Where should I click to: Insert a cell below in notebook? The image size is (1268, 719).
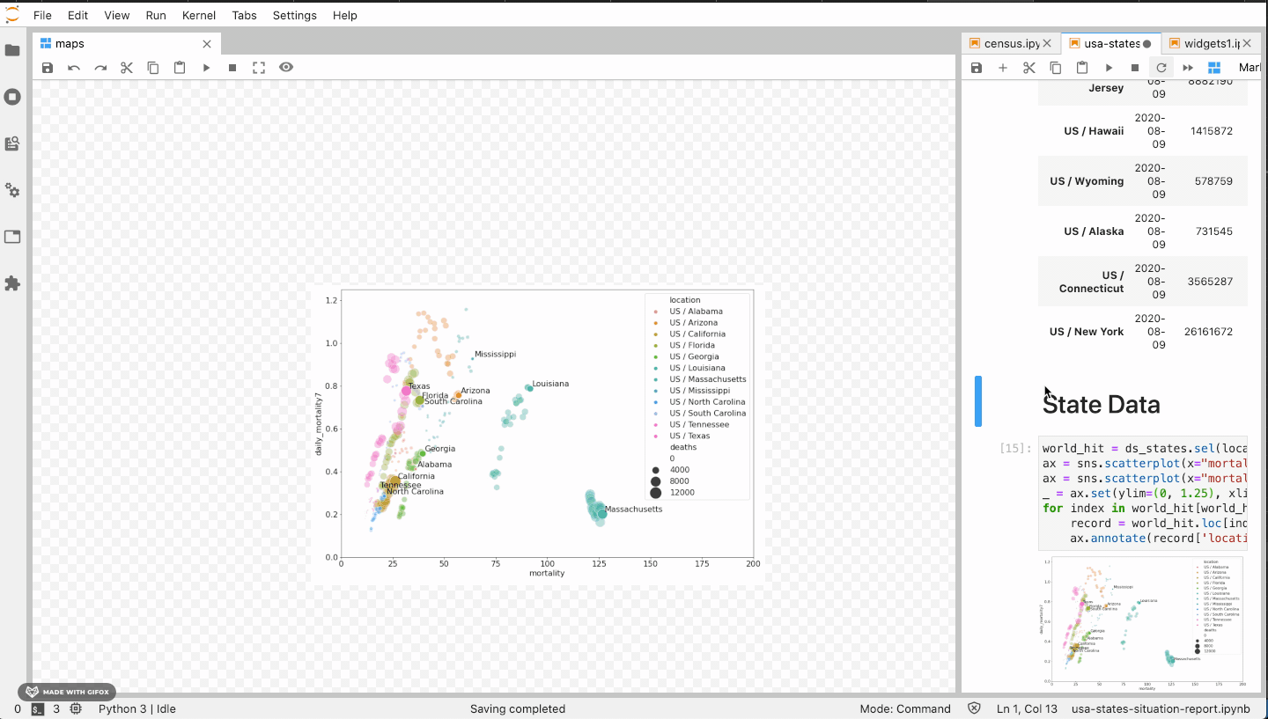coord(1003,68)
